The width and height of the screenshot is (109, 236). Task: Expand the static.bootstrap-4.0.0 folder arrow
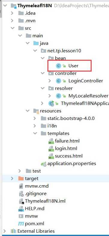tap(35, 118)
